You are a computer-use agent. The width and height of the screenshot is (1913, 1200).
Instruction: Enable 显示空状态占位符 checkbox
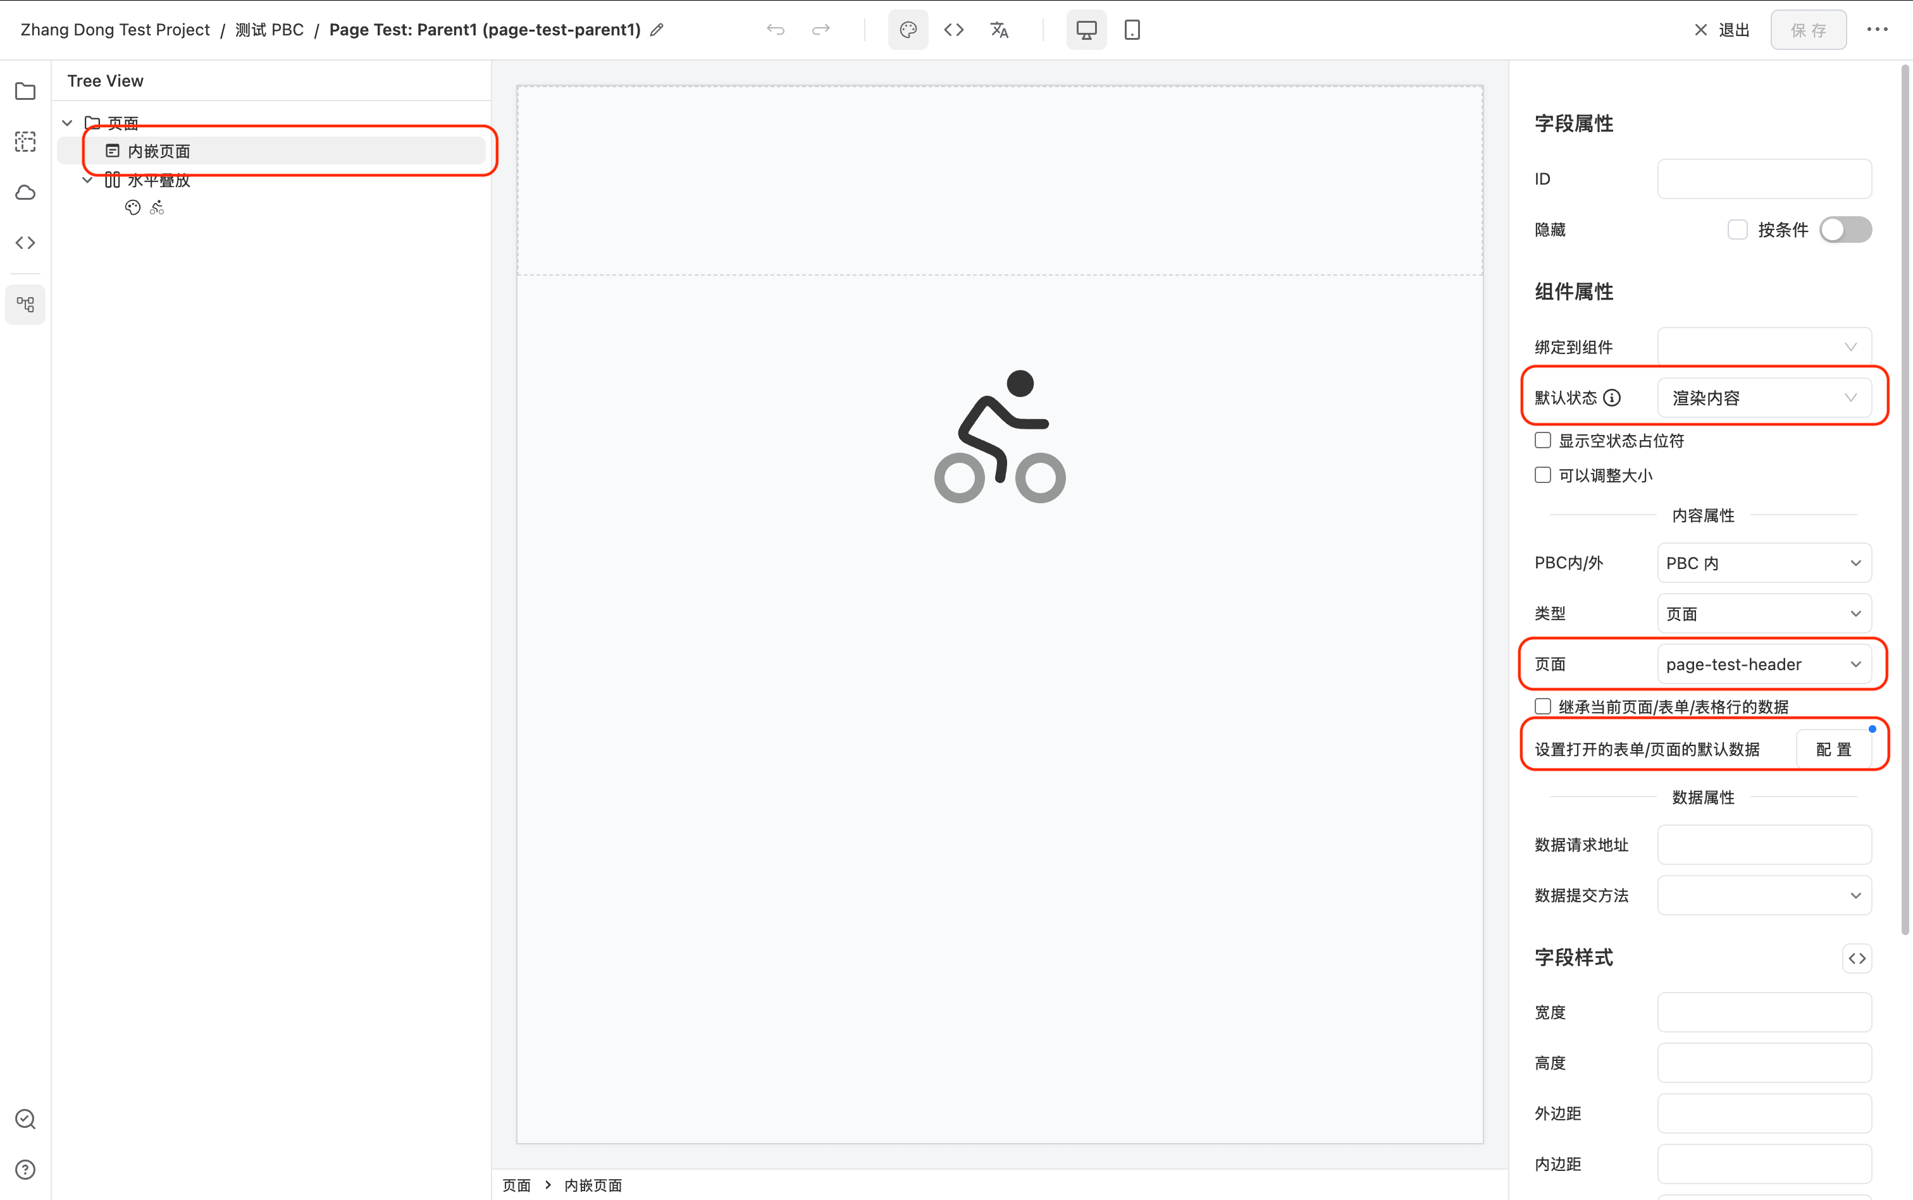[1543, 441]
